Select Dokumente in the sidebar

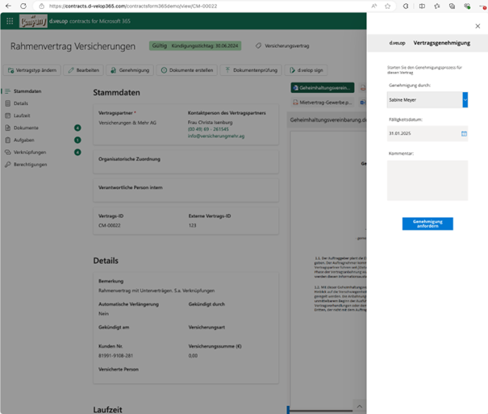26,128
